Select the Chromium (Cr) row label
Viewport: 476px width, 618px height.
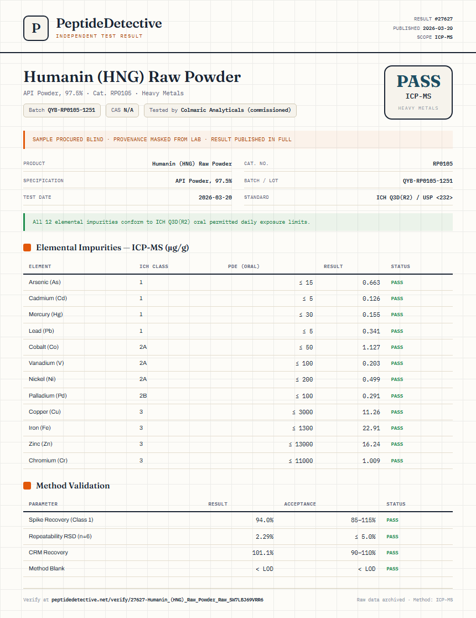pyautogui.click(x=48, y=461)
